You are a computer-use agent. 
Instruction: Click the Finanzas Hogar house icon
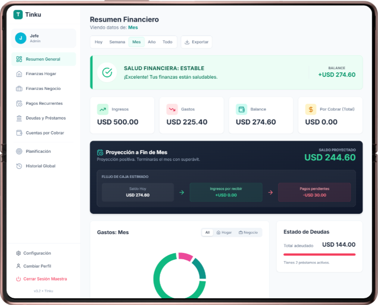tap(19, 74)
